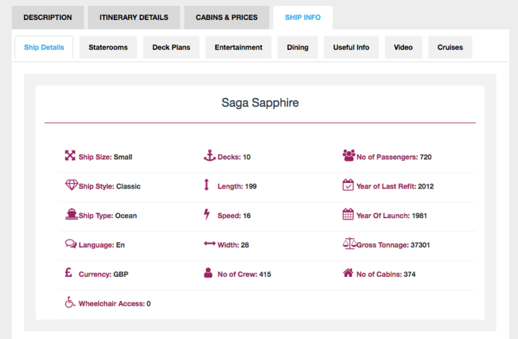
Task: Click the group icon beside No of Passengers
Action: coord(349,155)
